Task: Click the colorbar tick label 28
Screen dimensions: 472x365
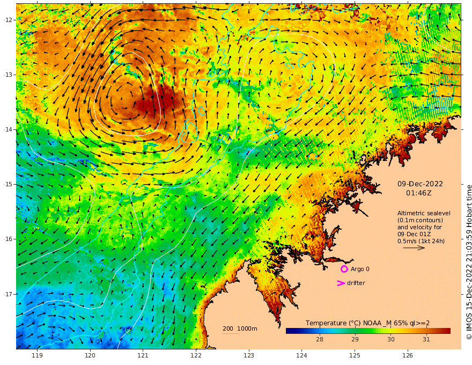Action: pos(320,339)
